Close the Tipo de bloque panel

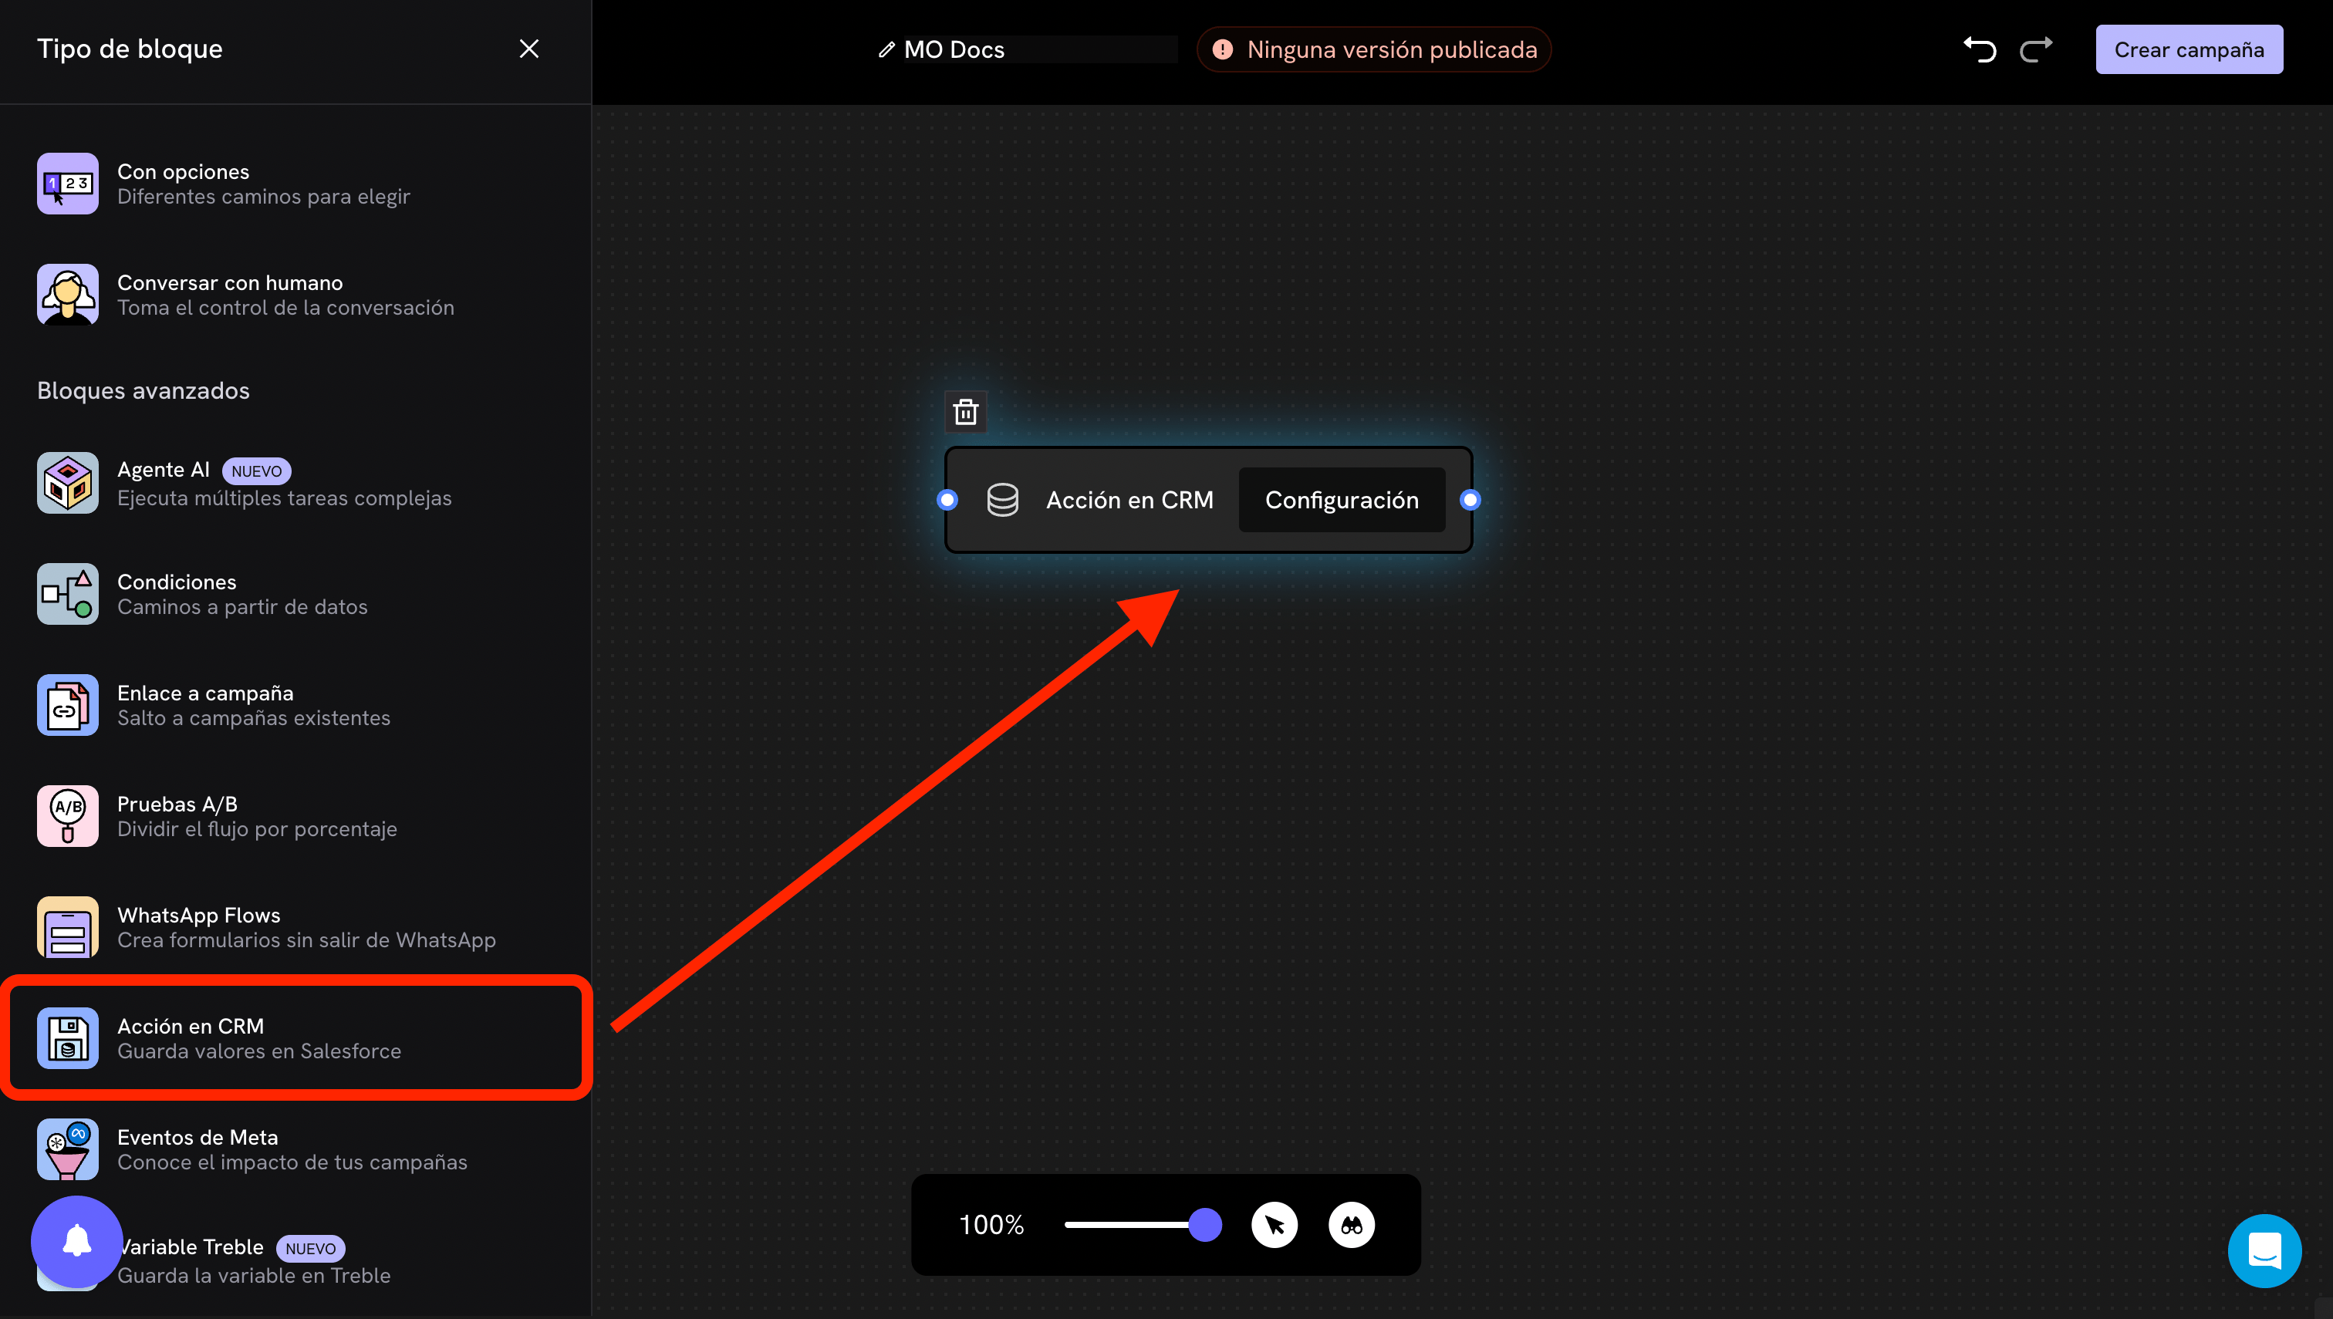coord(529,49)
